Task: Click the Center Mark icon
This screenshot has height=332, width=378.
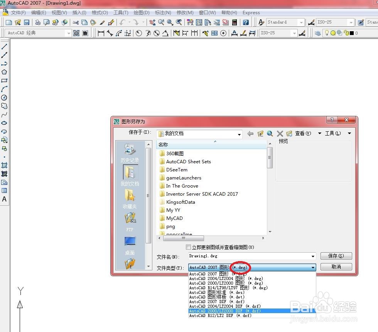Action: [x=223, y=33]
